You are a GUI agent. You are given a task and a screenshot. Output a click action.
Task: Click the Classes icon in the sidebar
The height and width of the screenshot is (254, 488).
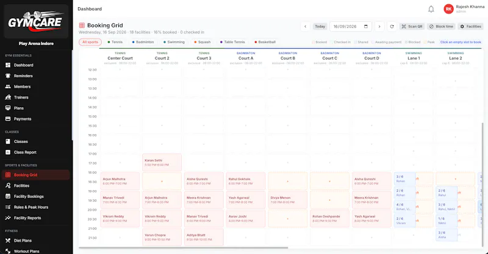pos(8,141)
